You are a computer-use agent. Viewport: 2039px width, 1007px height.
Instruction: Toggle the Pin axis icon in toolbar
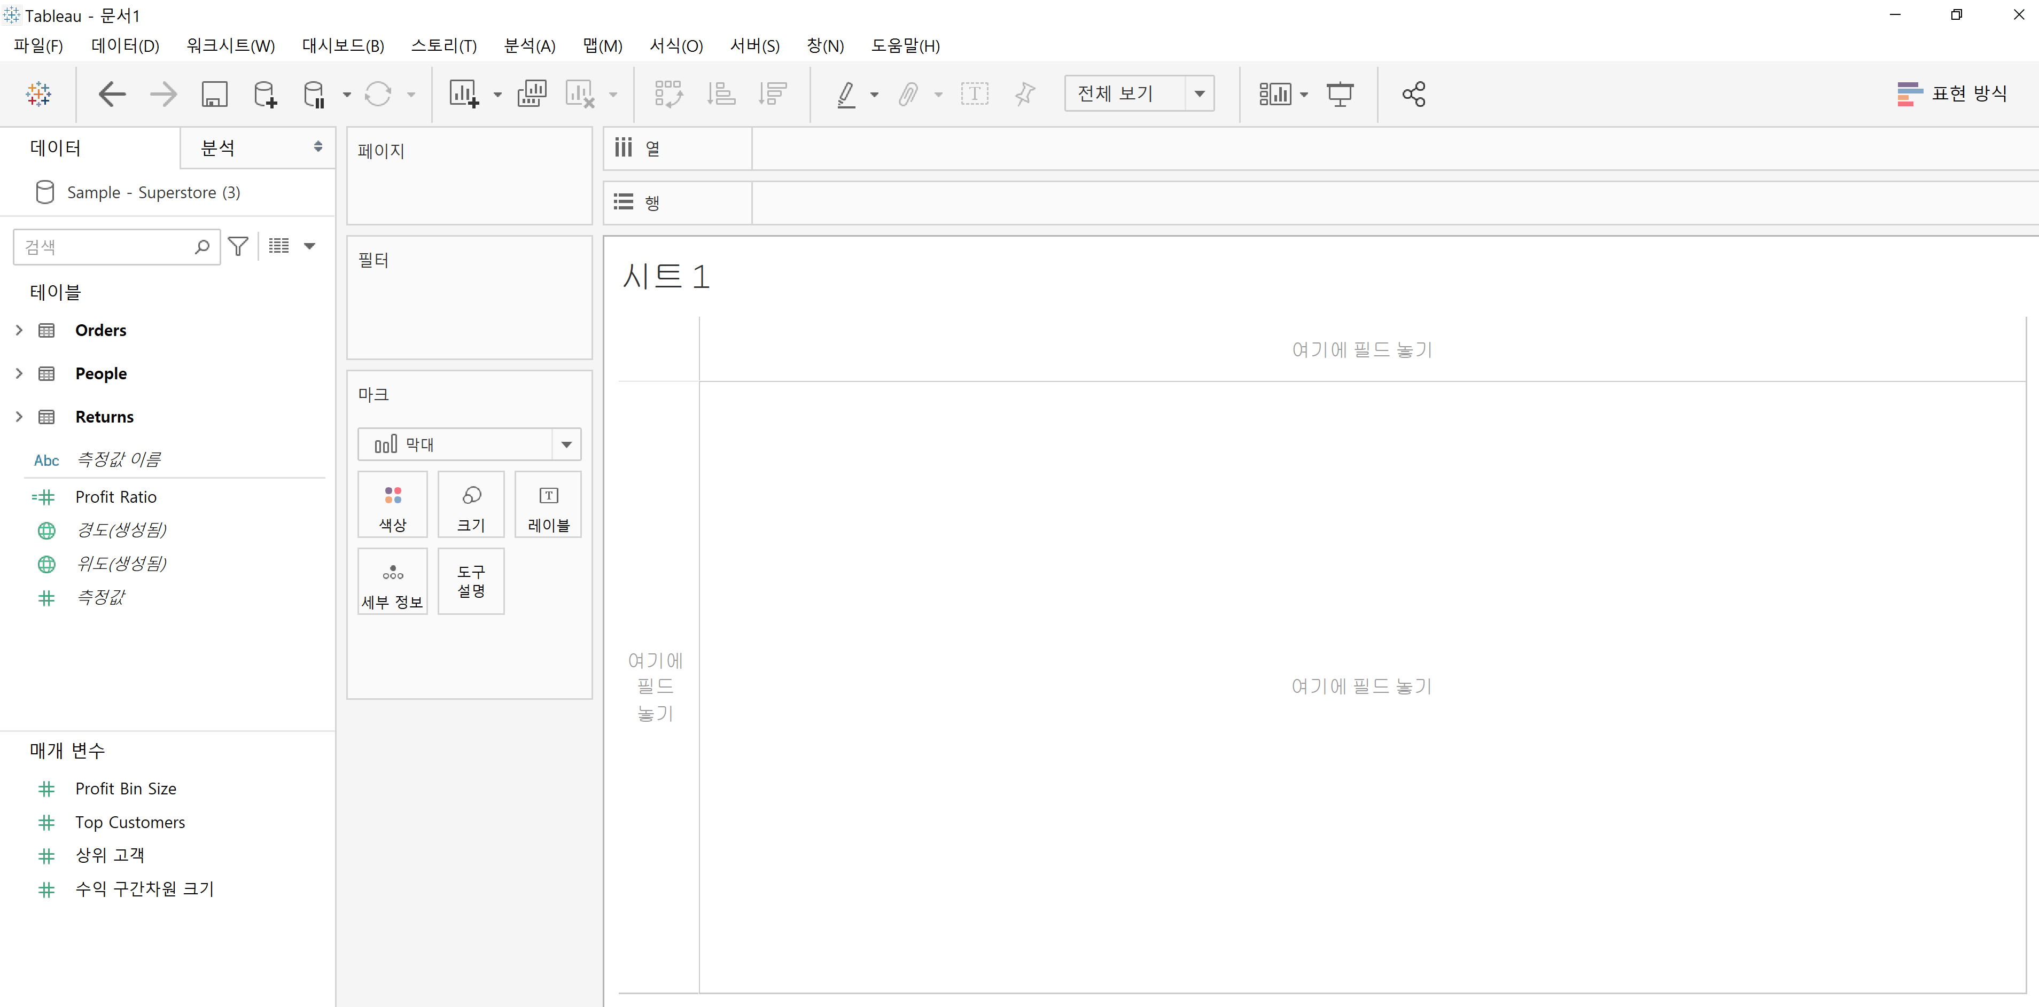(1024, 94)
